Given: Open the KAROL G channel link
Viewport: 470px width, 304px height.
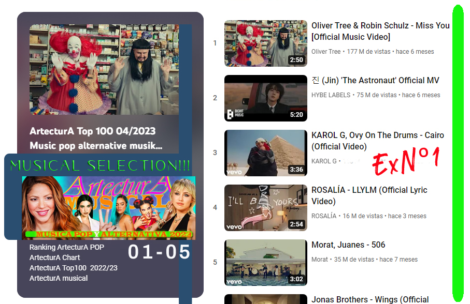Looking at the screenshot, I should pos(324,161).
